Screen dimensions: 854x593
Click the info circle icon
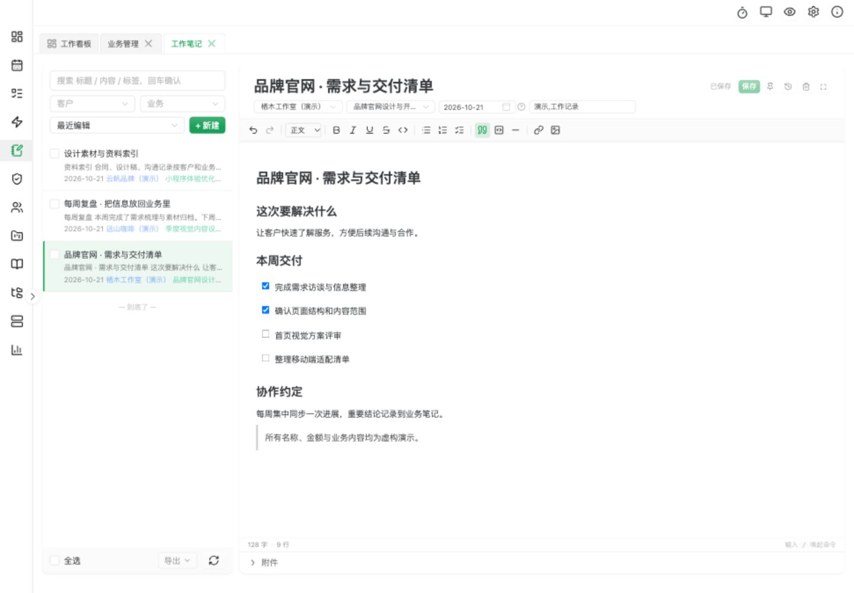click(837, 12)
